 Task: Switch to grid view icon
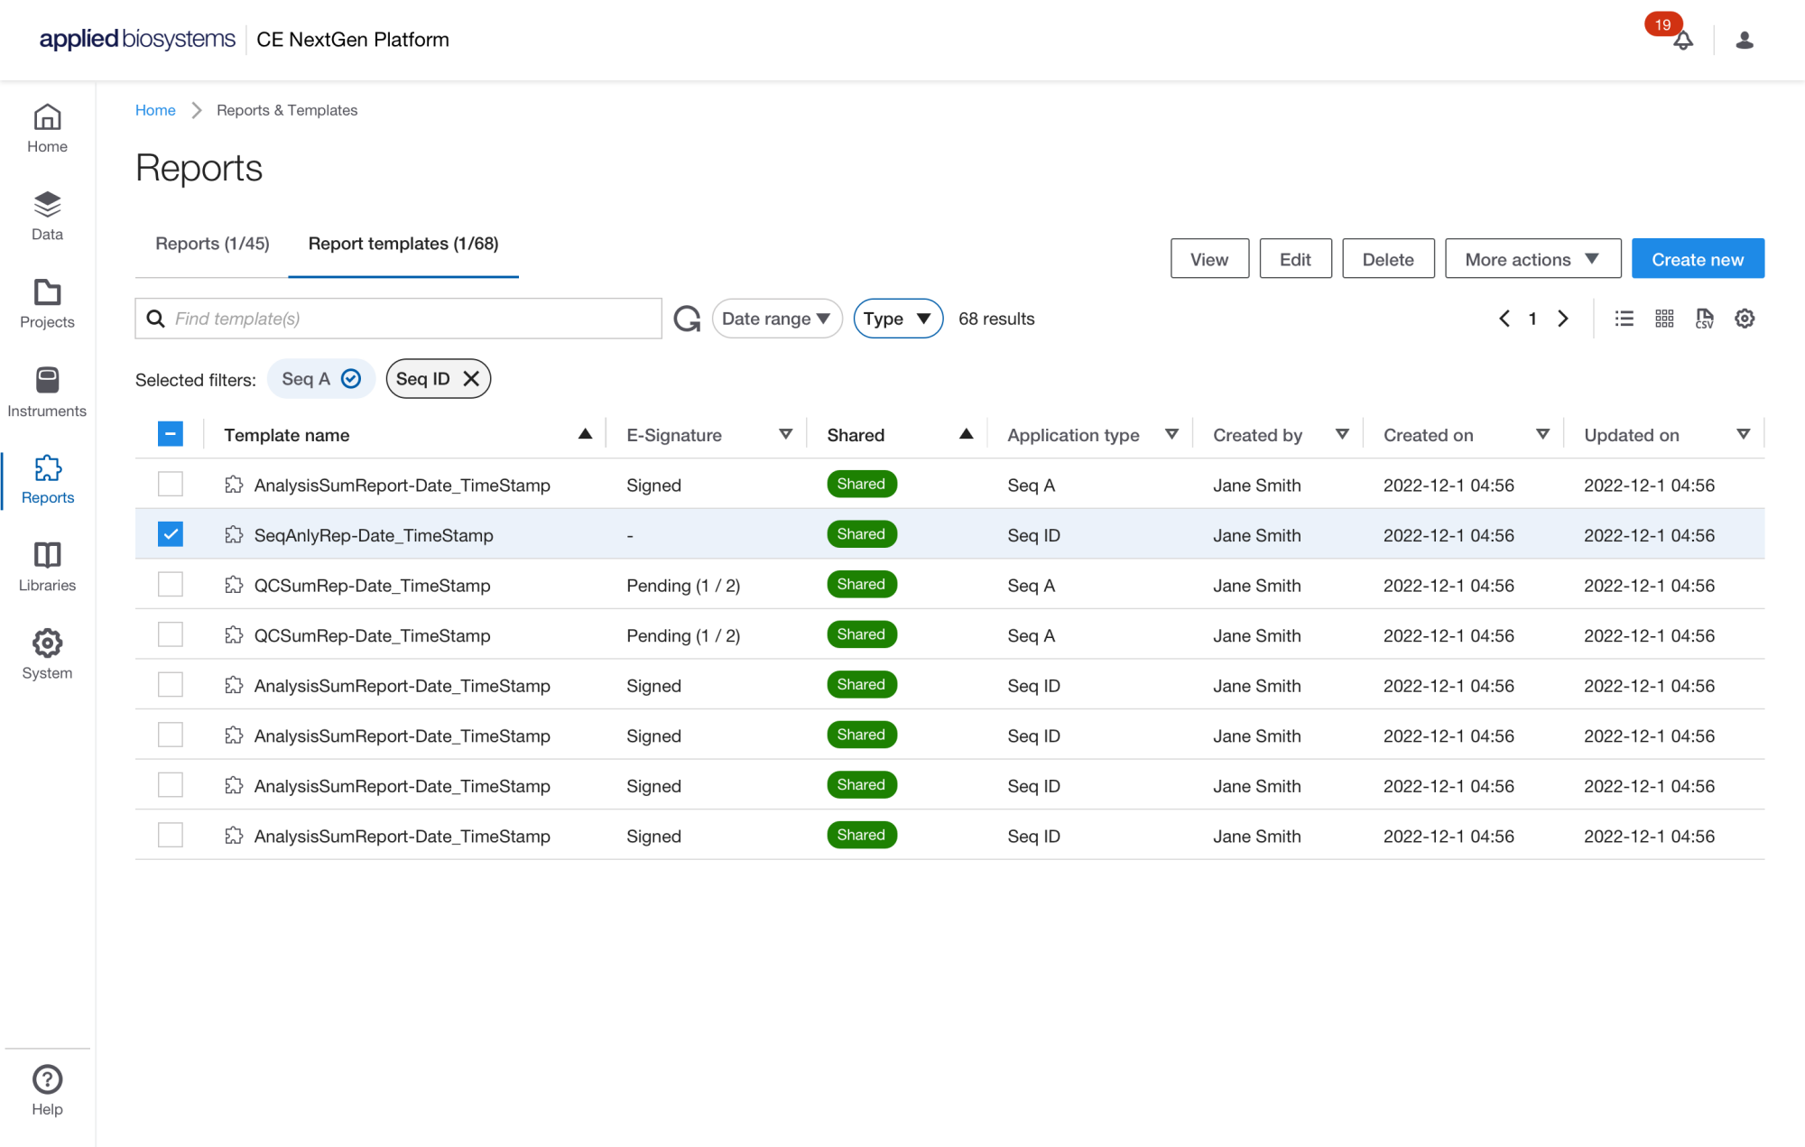click(x=1664, y=319)
